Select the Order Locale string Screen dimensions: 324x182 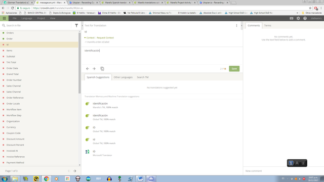(39, 104)
